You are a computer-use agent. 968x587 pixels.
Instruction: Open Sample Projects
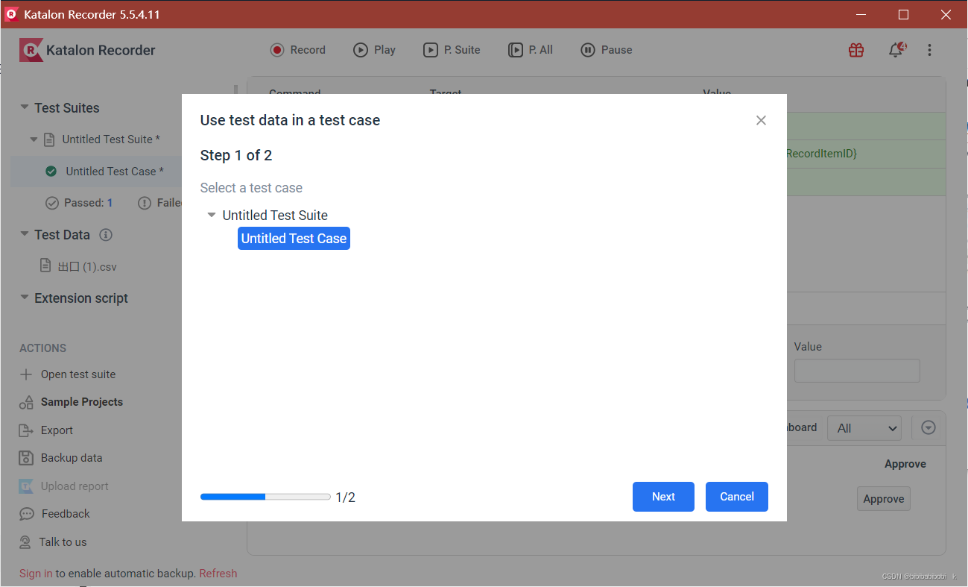click(82, 402)
